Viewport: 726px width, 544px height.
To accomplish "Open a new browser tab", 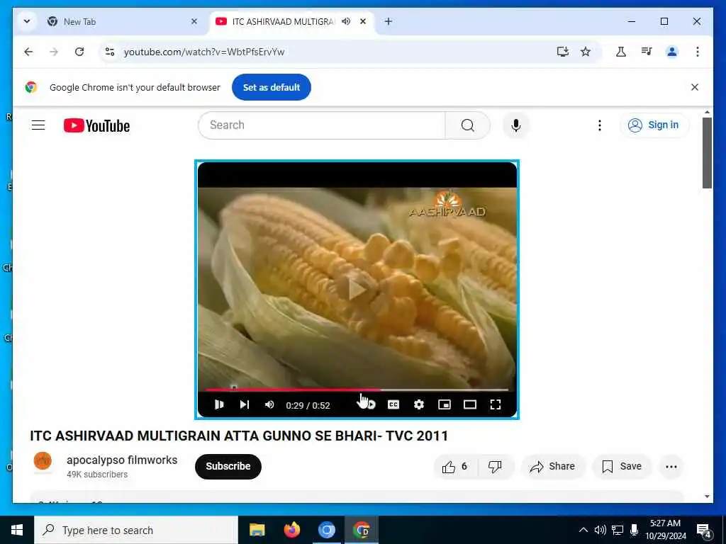I will pyautogui.click(x=389, y=21).
